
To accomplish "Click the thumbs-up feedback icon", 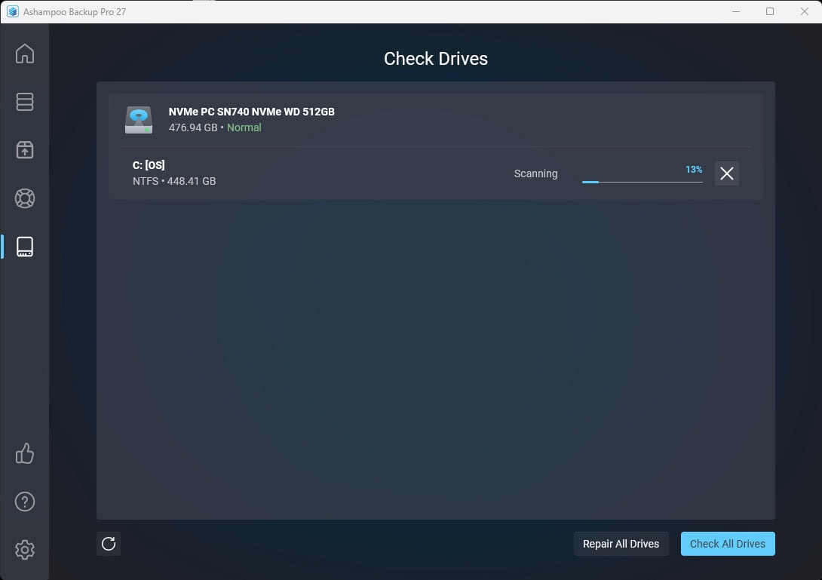I will coord(25,453).
